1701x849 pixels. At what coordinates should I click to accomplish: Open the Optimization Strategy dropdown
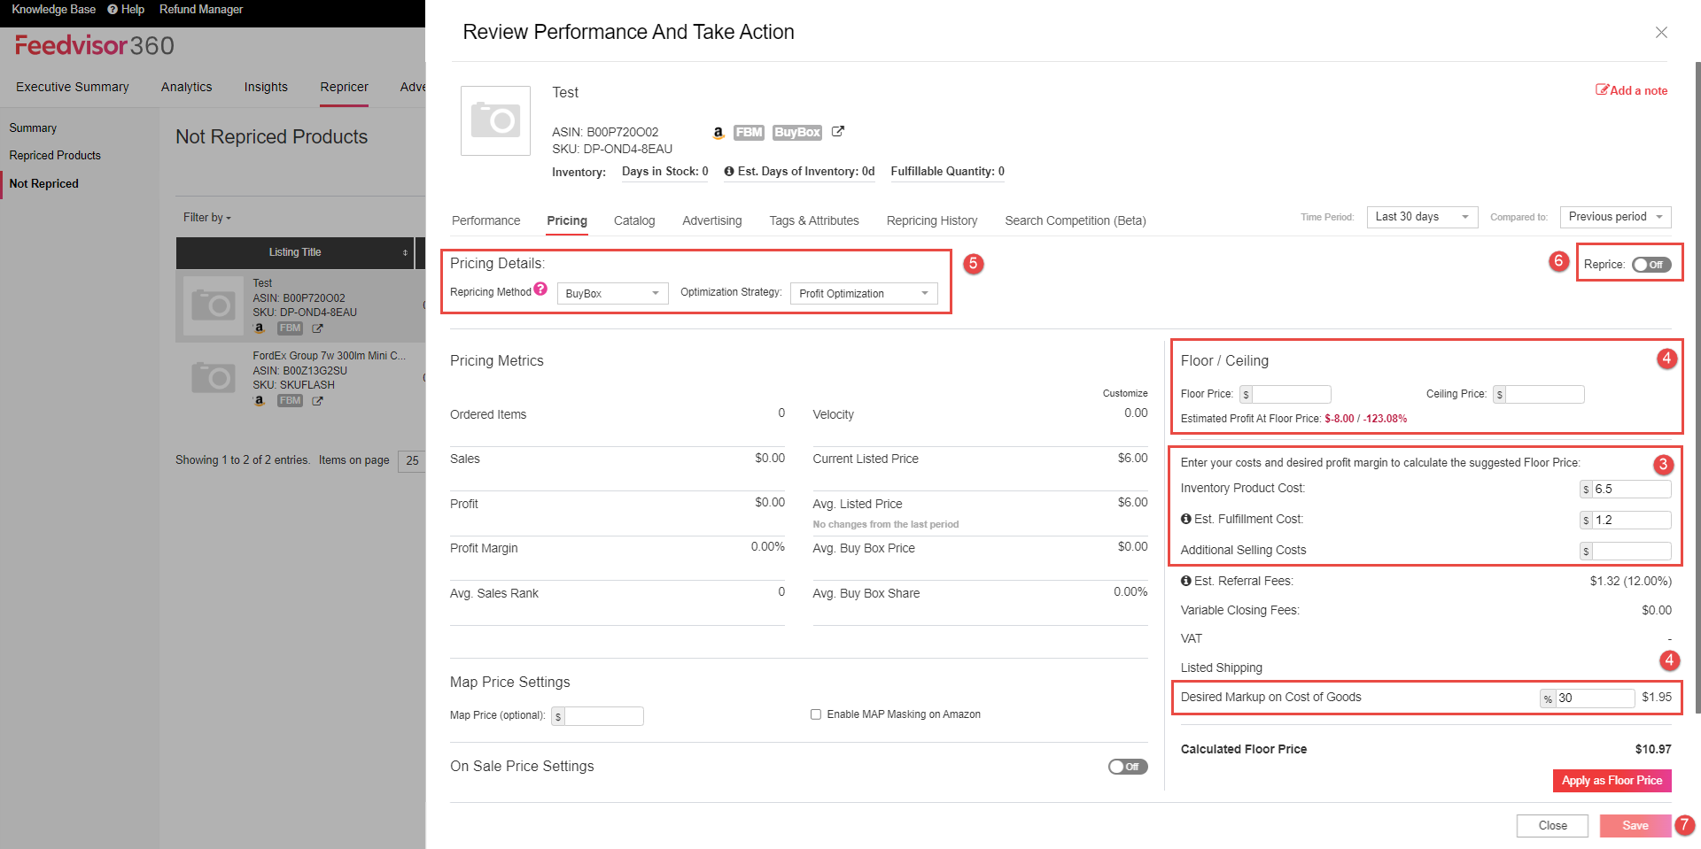(864, 293)
